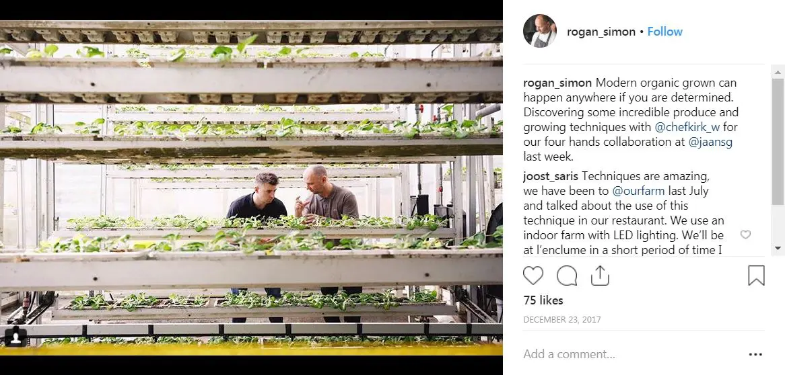Open @ourfarm mention in comment
This screenshot has width=785, height=375.
coord(638,191)
